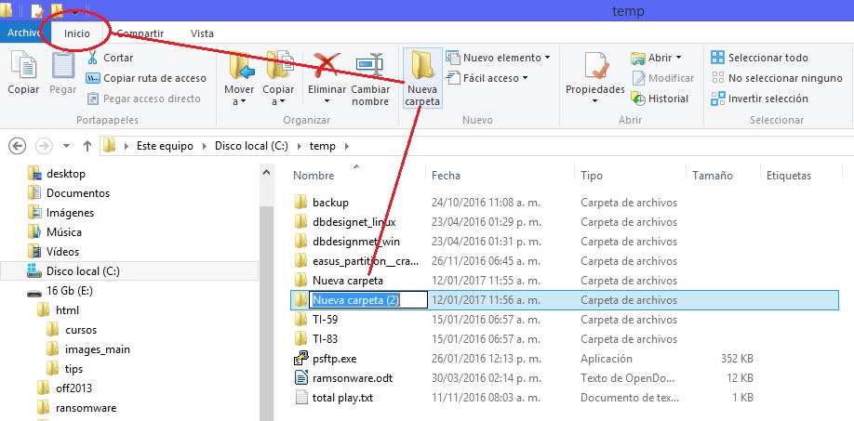The image size is (854, 421).
Task: Click Seleccionar todo button
Action: (759, 58)
